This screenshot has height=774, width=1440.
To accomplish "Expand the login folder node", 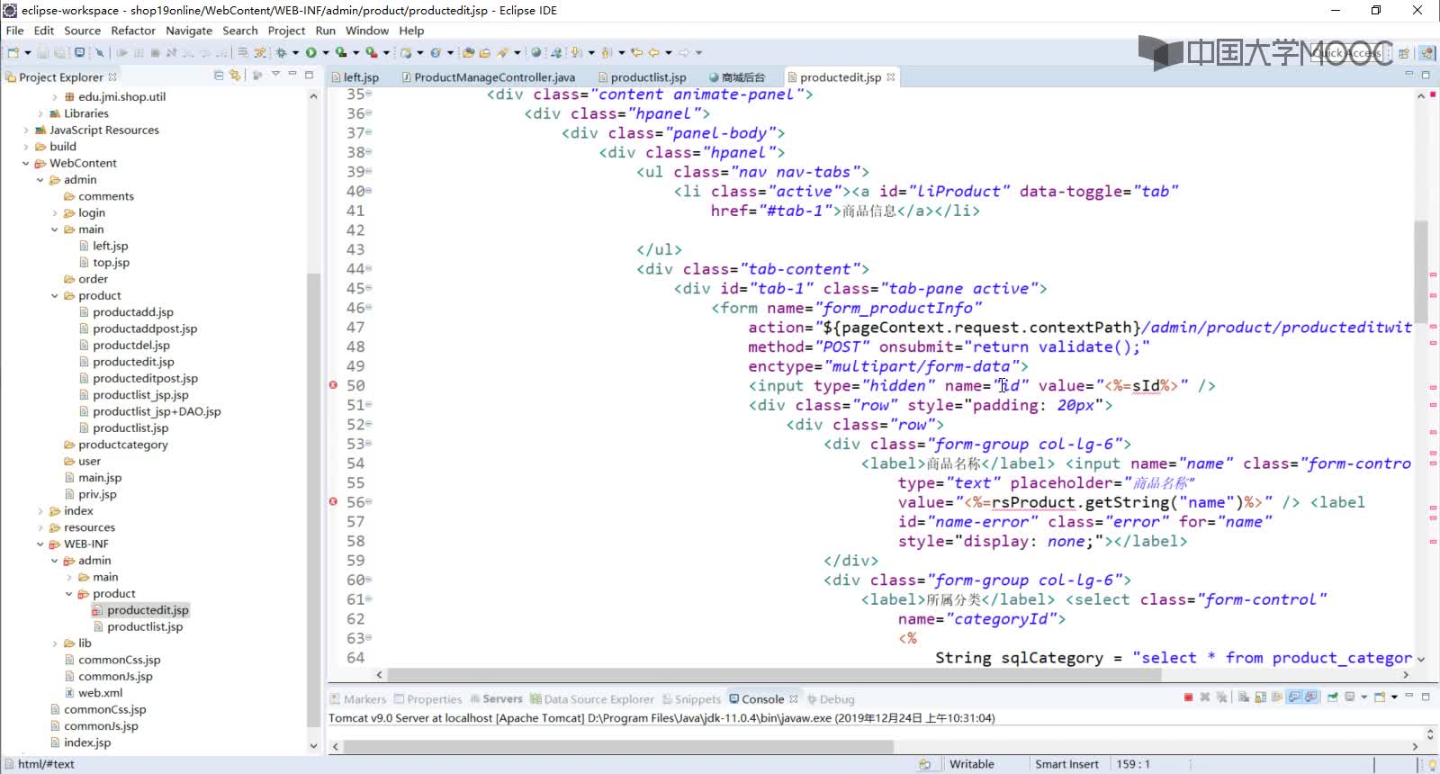I will point(55,213).
